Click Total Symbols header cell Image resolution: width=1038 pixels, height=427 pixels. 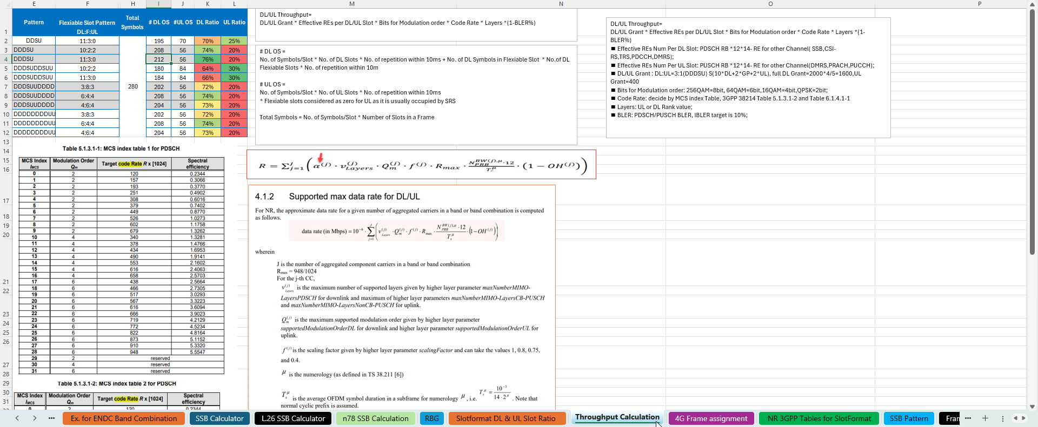coord(132,22)
